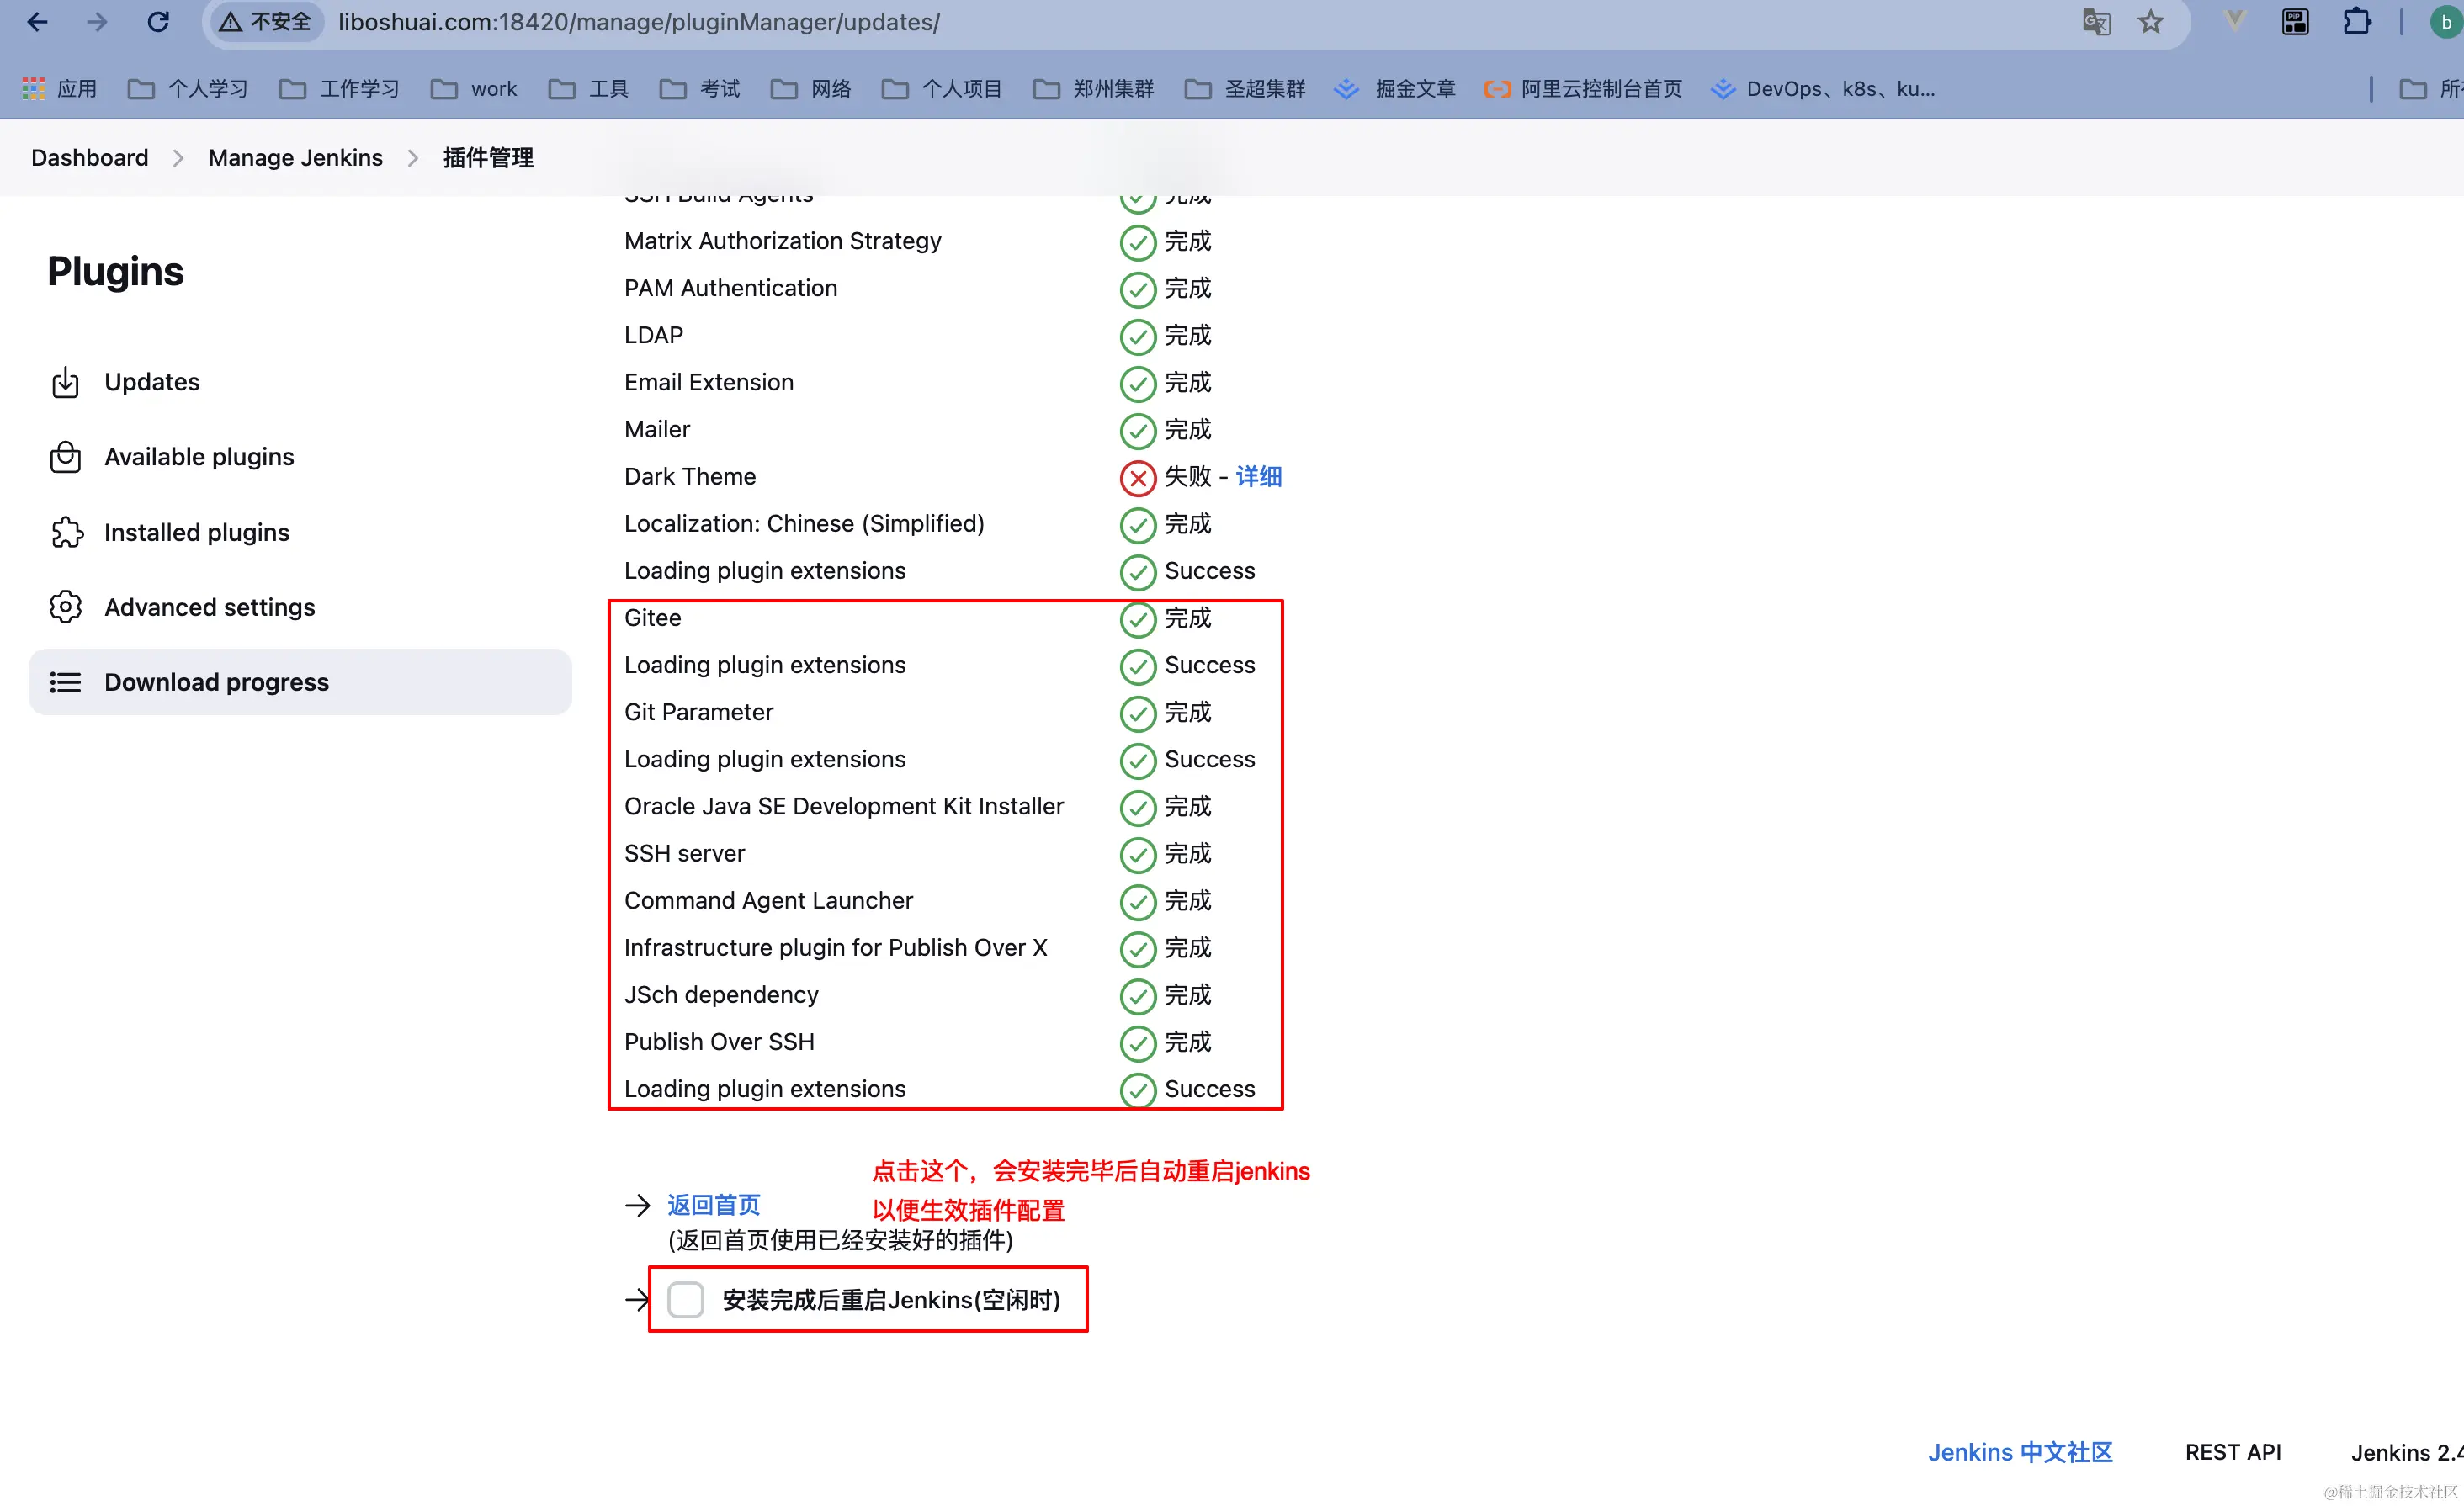Click the Download progress list icon

click(65, 682)
